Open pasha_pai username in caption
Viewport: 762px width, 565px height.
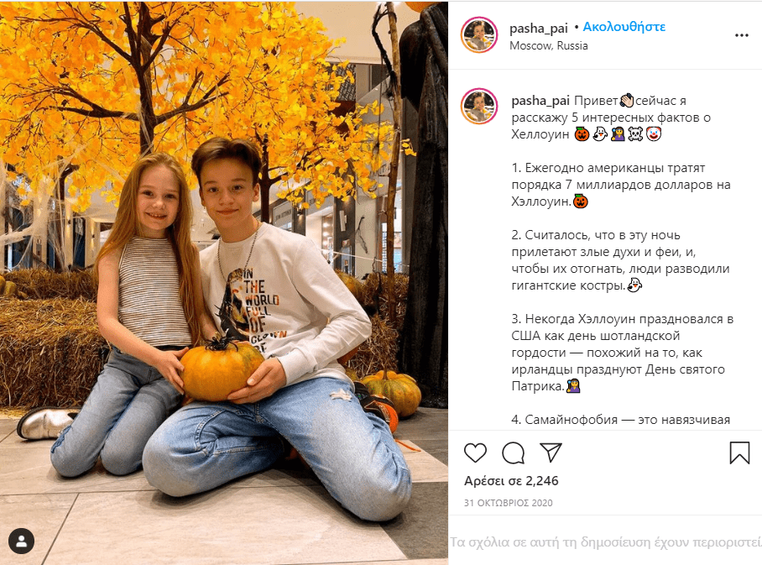[x=540, y=101]
